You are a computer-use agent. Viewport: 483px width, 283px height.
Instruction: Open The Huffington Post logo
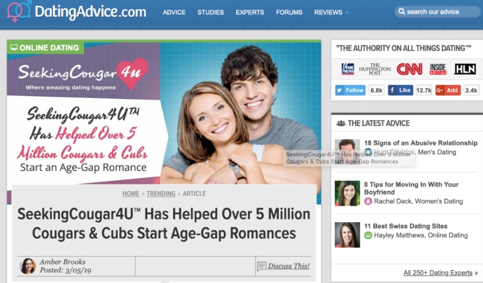(375, 69)
